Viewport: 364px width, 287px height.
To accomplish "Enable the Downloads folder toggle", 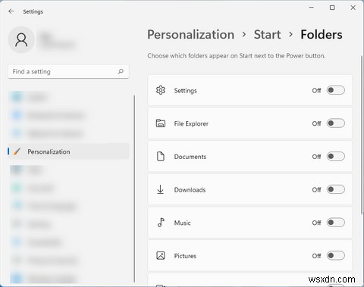I will click(336, 189).
